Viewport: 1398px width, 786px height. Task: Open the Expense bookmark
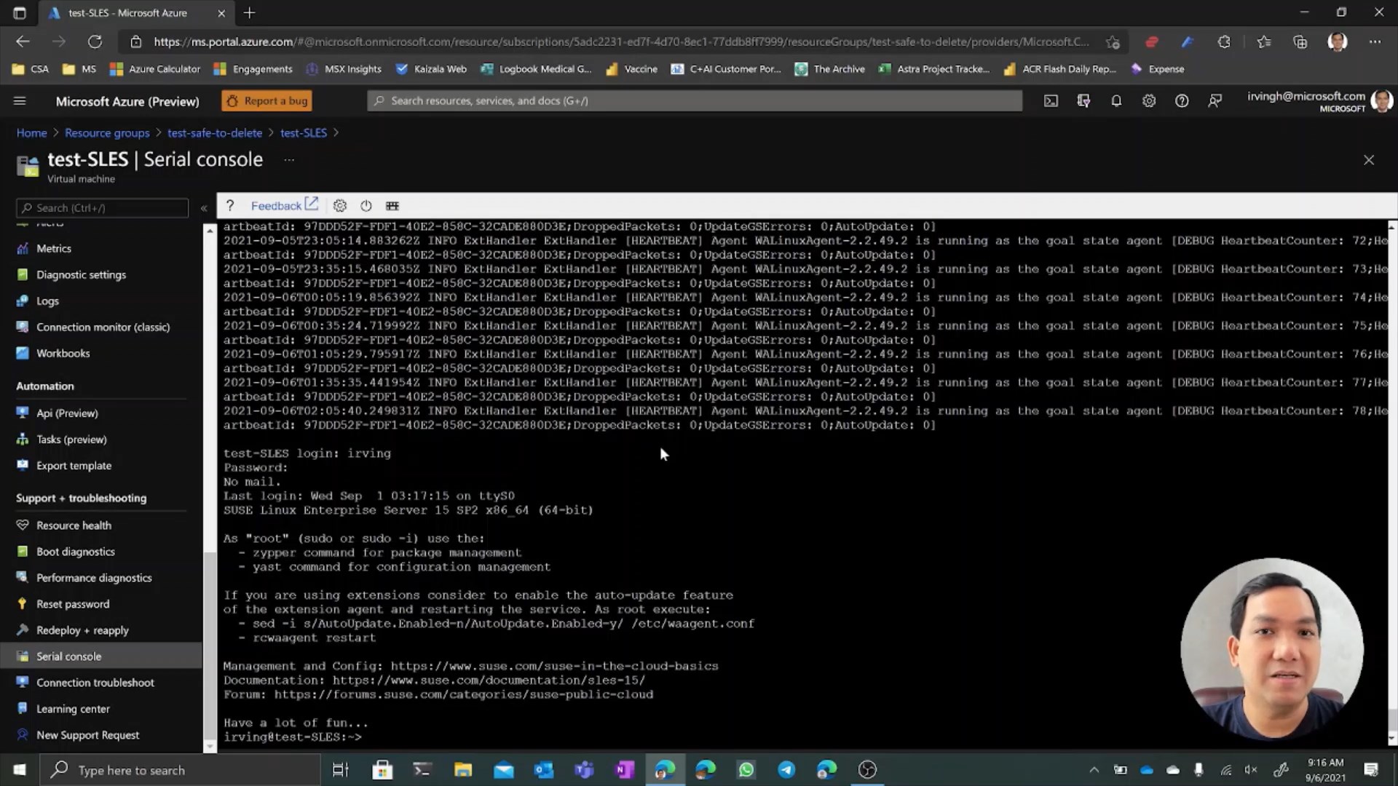(1157, 69)
